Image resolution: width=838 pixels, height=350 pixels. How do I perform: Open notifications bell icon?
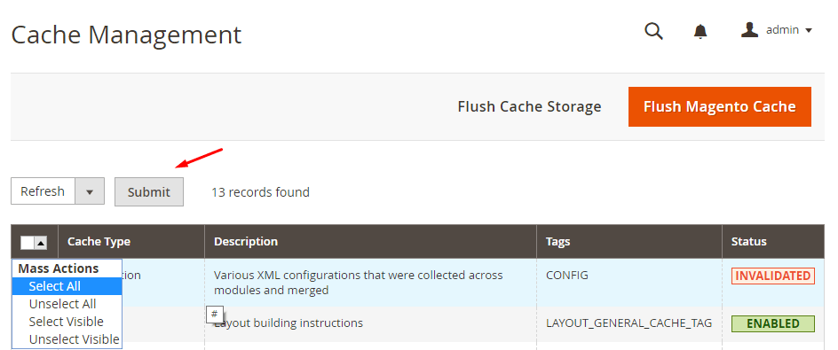pyautogui.click(x=700, y=32)
